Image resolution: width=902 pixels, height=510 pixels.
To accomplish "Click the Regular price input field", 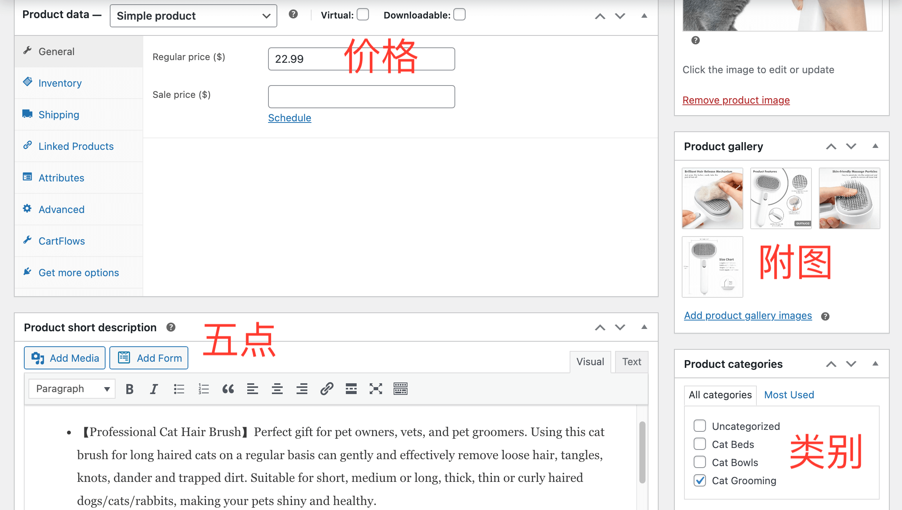I will [361, 59].
